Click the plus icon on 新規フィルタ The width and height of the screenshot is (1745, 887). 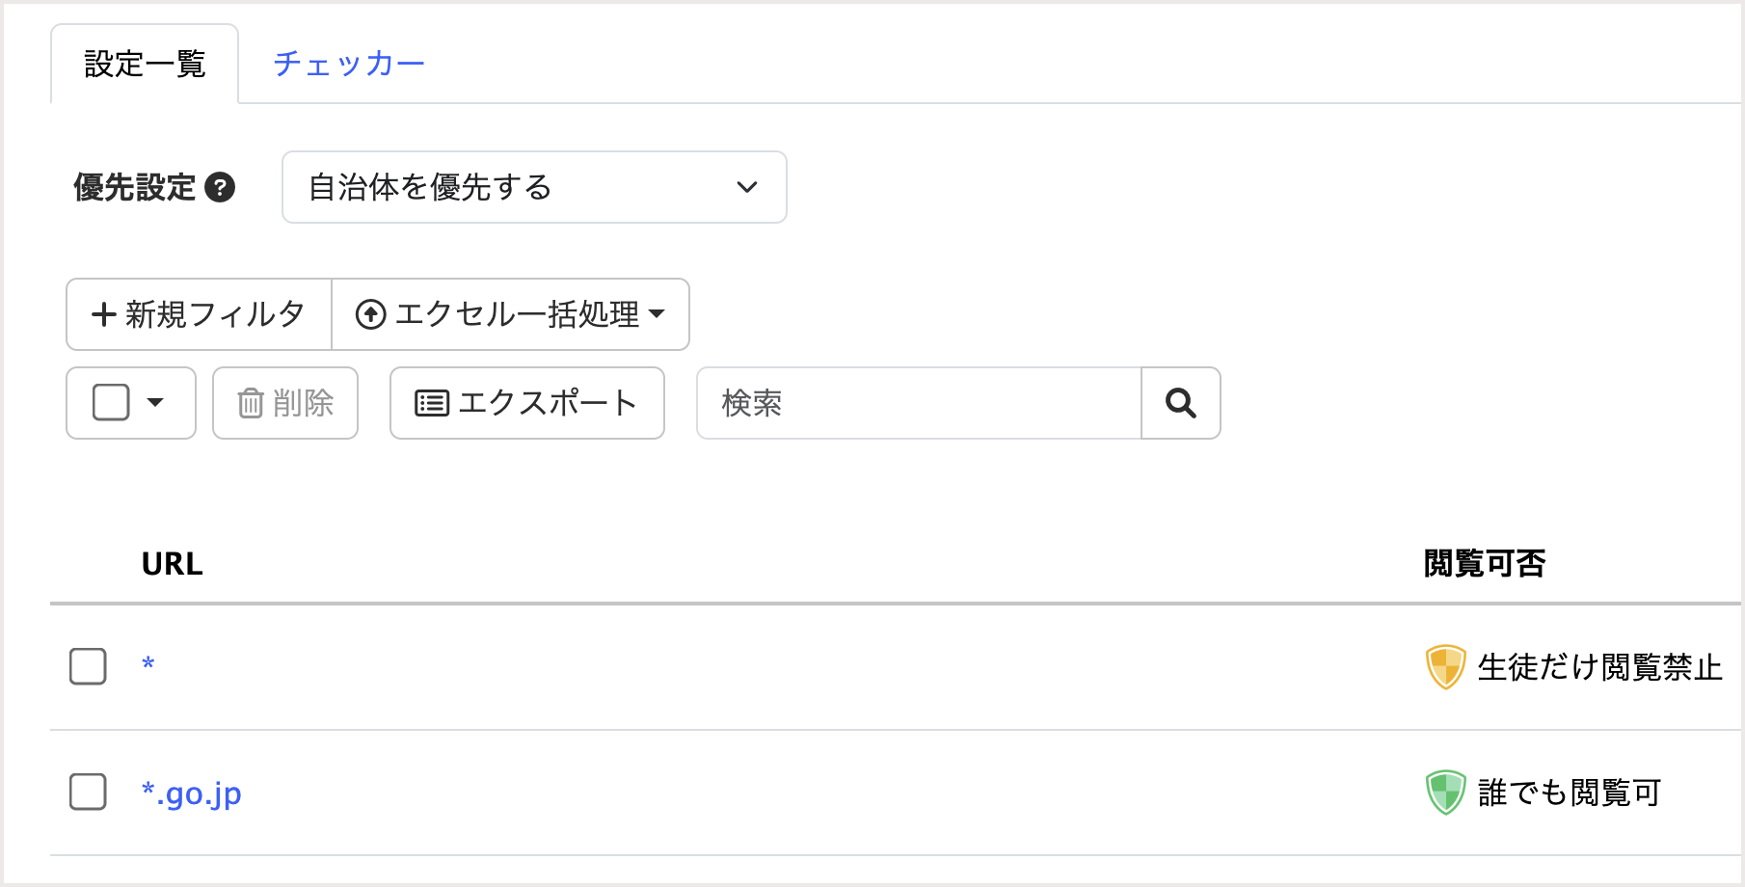tap(103, 314)
